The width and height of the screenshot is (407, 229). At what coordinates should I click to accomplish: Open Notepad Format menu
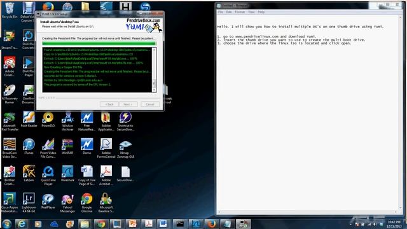click(x=240, y=12)
